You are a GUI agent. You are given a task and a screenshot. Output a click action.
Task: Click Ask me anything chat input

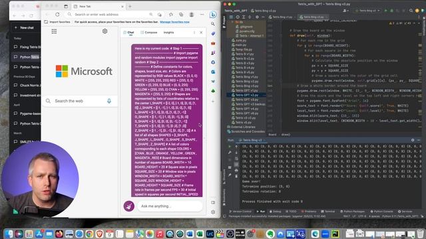[x=170, y=206]
